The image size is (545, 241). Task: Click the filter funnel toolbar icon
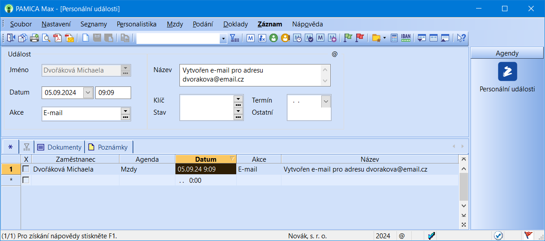click(235, 38)
